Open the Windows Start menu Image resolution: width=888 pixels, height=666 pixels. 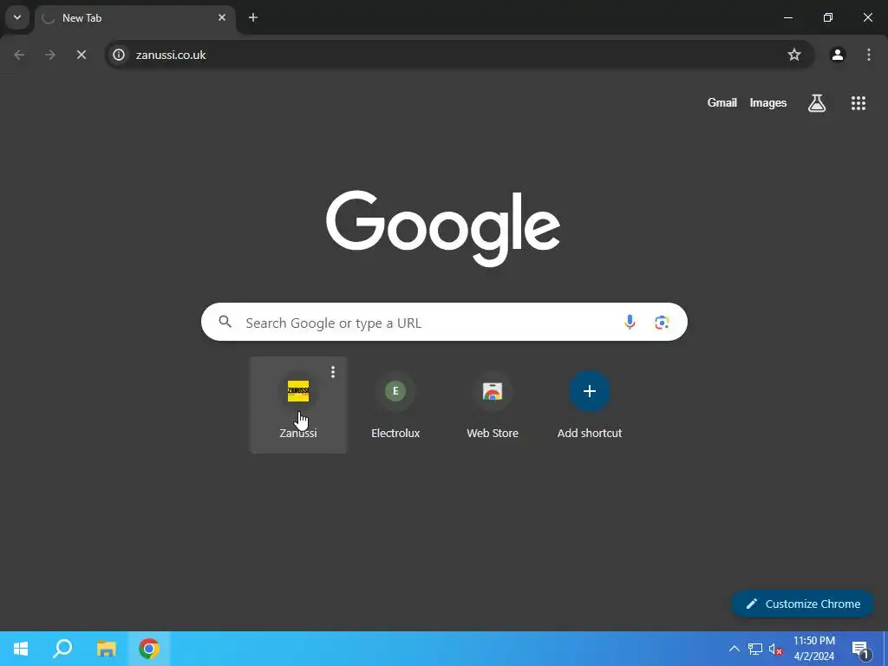click(21, 649)
